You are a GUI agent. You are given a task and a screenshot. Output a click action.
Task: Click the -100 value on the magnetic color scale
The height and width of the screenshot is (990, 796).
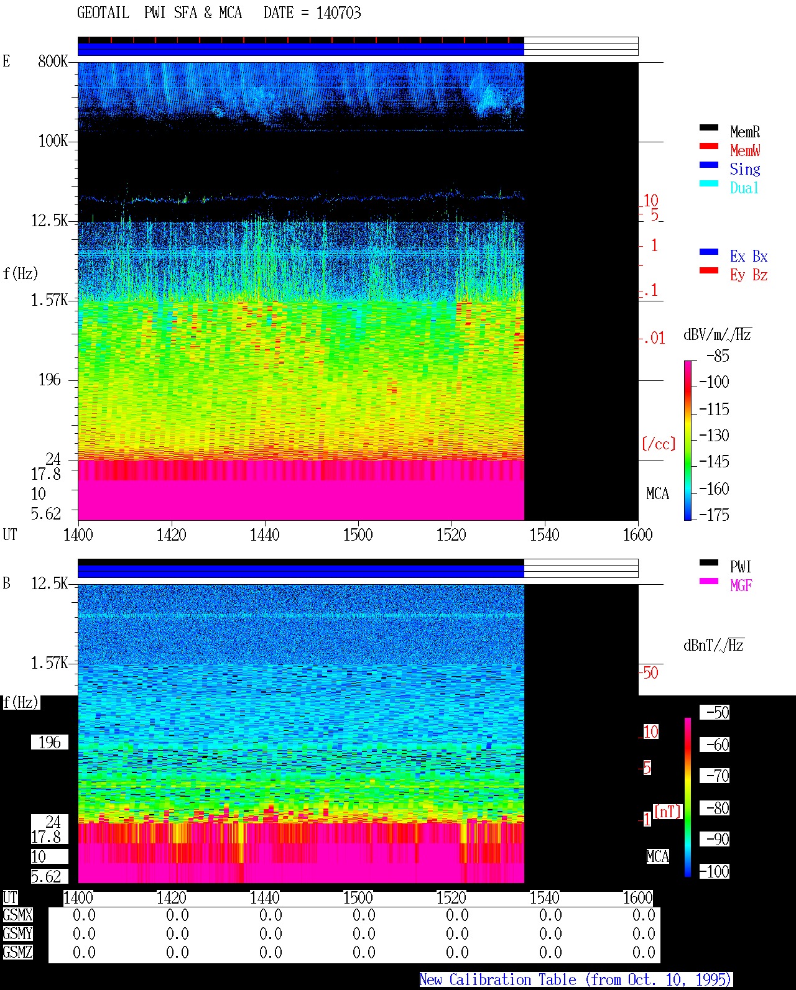tap(714, 871)
